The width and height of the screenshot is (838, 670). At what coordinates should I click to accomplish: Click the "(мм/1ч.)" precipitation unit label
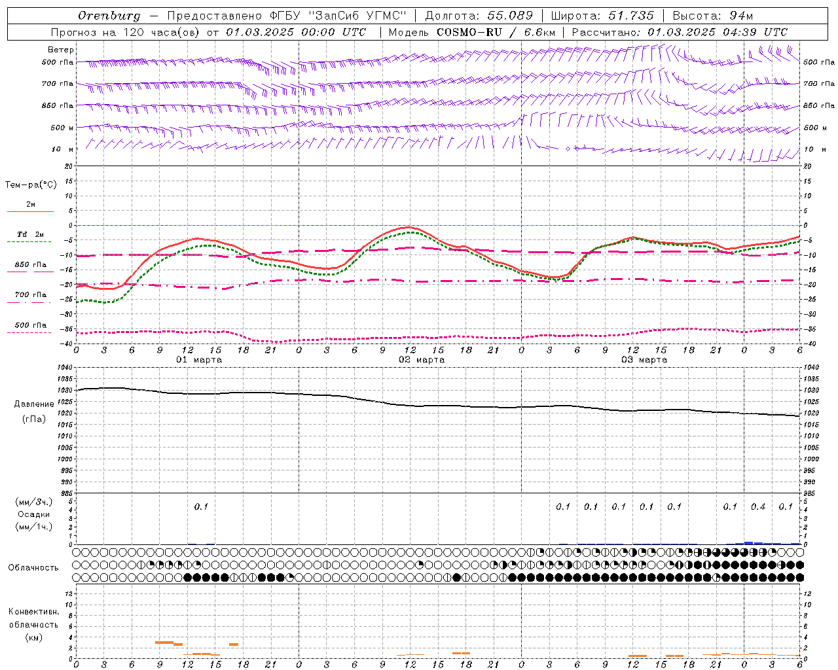33,527
